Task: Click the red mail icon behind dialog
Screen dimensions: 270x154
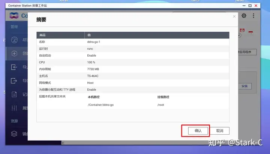Action: [x=242, y=30]
